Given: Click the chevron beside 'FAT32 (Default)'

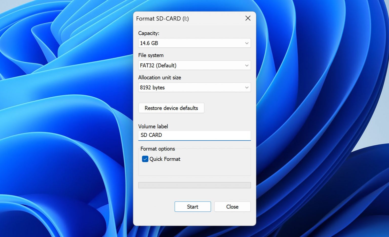Looking at the screenshot, I should tap(247, 65).
